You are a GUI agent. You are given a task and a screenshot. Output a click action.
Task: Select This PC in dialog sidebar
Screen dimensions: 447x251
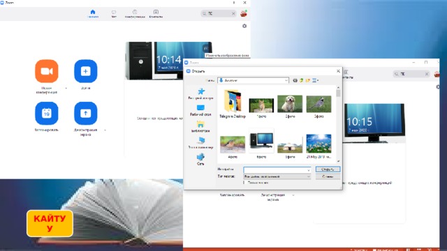200,143
